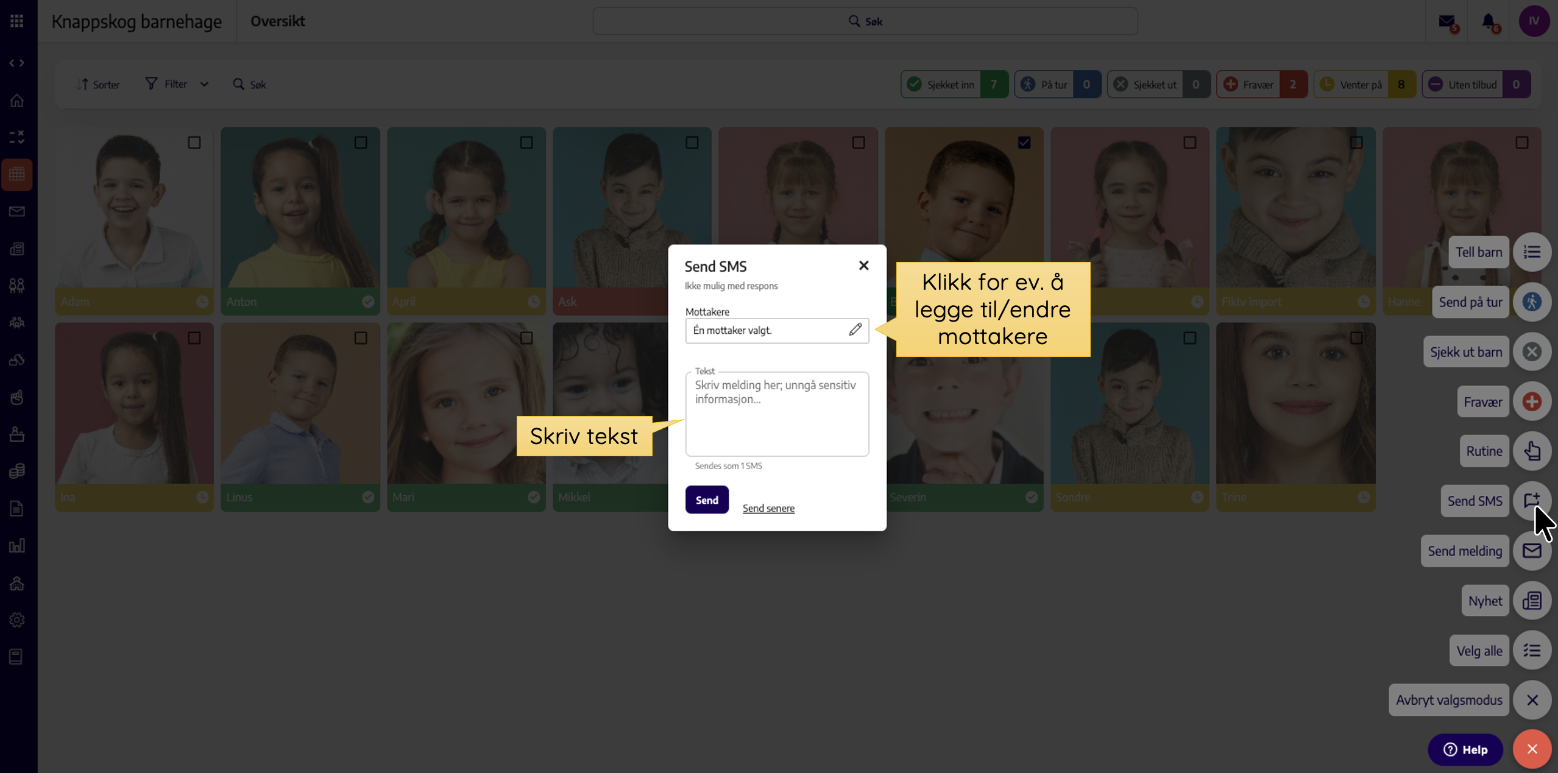Open the Help button
The height and width of the screenshot is (773, 1558).
coord(1465,750)
